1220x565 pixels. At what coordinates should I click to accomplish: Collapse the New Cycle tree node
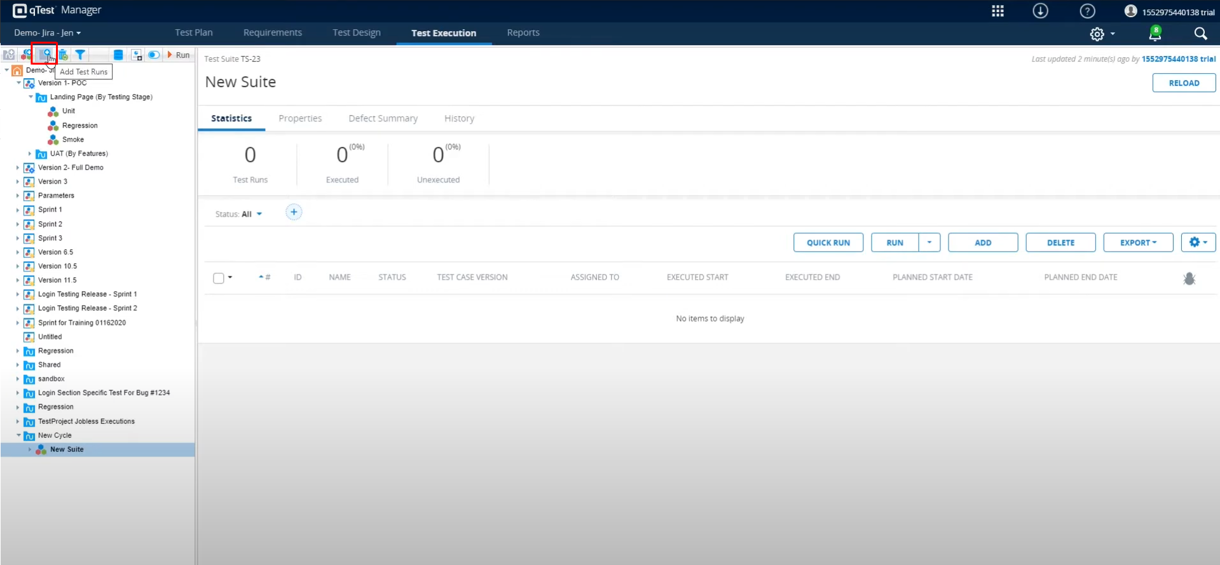pyautogui.click(x=18, y=435)
